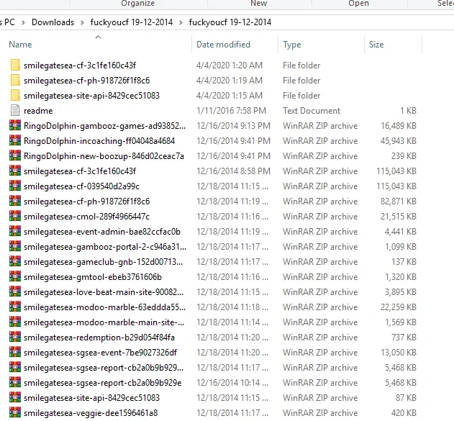Click the 12/16/2014 10:14 date cell
This screenshot has height=421, width=454.
click(x=232, y=382)
